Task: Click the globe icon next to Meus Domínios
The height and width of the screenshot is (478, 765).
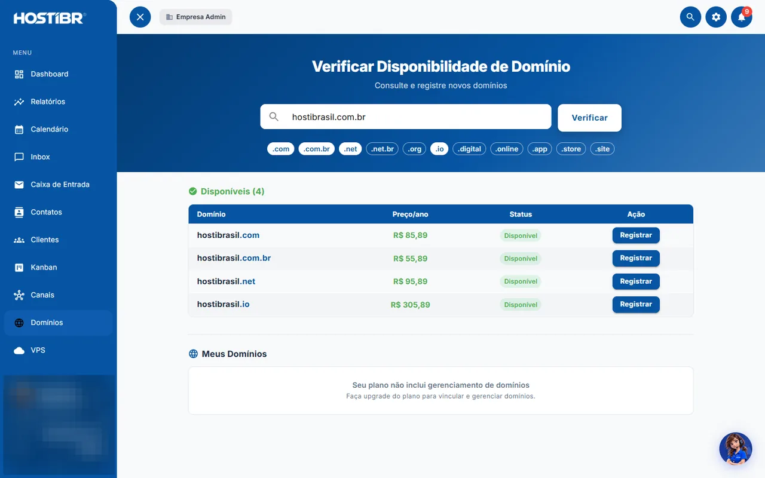Action: pyautogui.click(x=193, y=354)
